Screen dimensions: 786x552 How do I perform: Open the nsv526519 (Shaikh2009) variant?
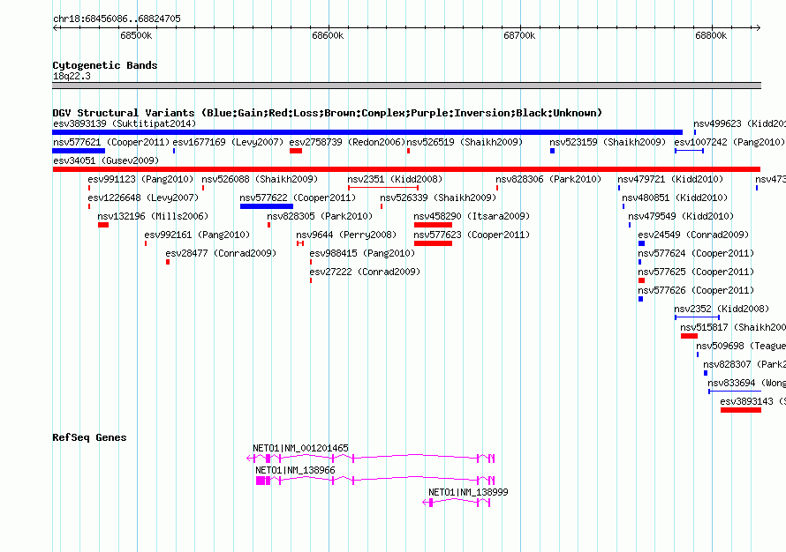[465, 142]
